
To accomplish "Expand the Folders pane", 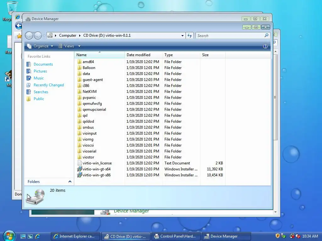I will click(70, 182).
